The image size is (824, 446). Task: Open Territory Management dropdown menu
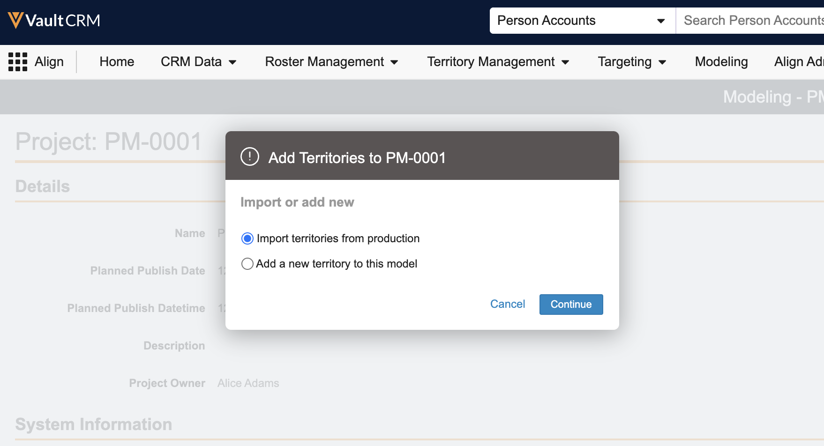coord(498,62)
